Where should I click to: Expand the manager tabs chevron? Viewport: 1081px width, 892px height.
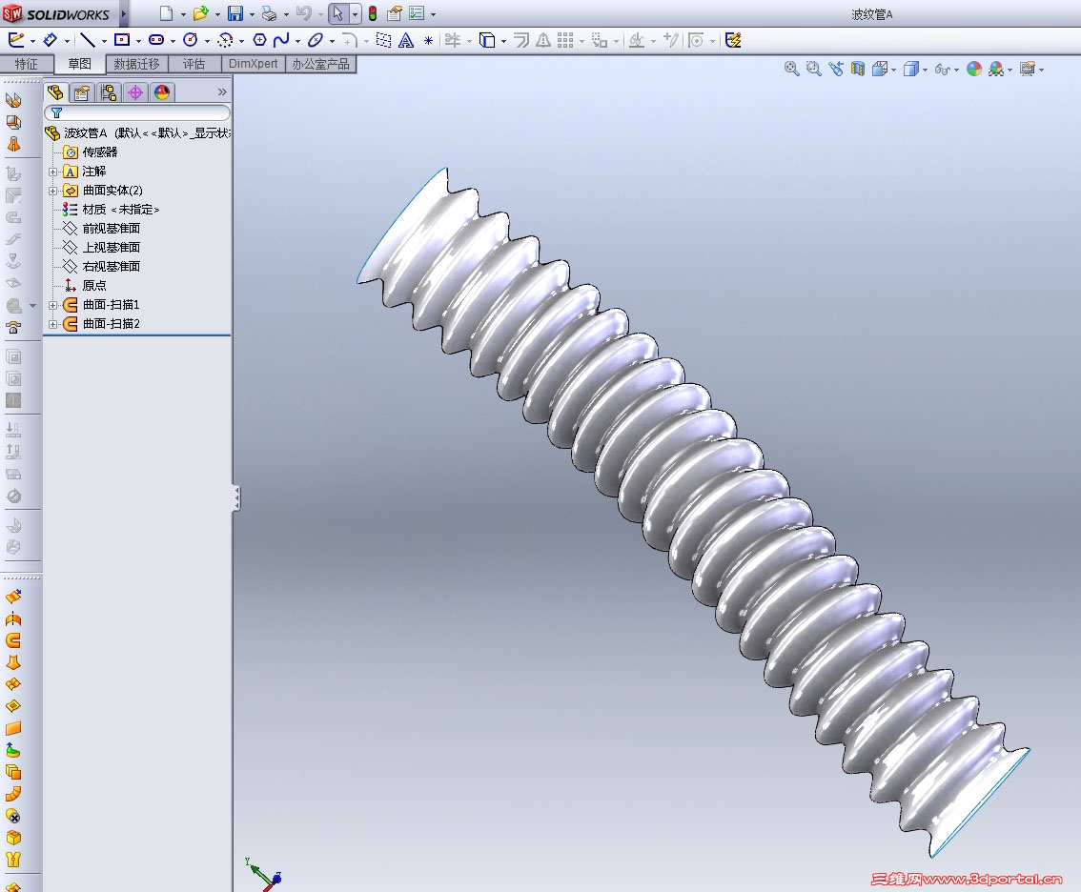click(x=222, y=91)
